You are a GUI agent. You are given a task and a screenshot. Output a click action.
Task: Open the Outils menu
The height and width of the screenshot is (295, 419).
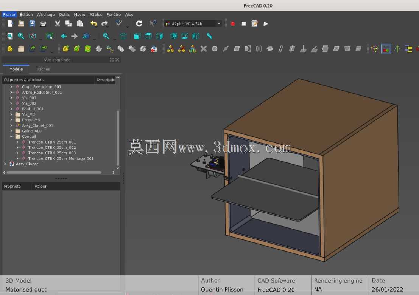pos(64,14)
